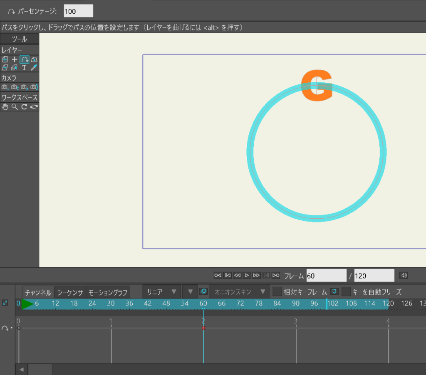Click the パーセンテージ input field
Image resolution: width=426 pixels, height=375 pixels.
pos(78,11)
